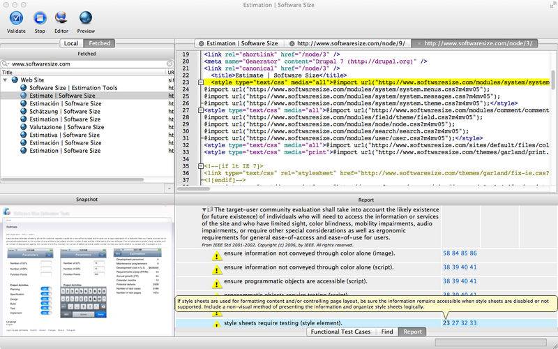The height and width of the screenshot is (349, 558).
Task: Click warning icon for color alone (script)
Action: 217,270
